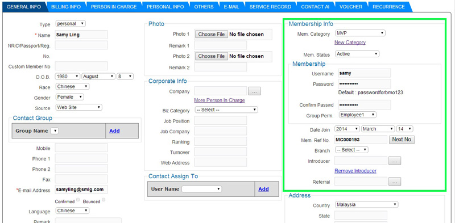The image size is (455, 223).
Task: Click the Job Company input field
Action: 221,131
